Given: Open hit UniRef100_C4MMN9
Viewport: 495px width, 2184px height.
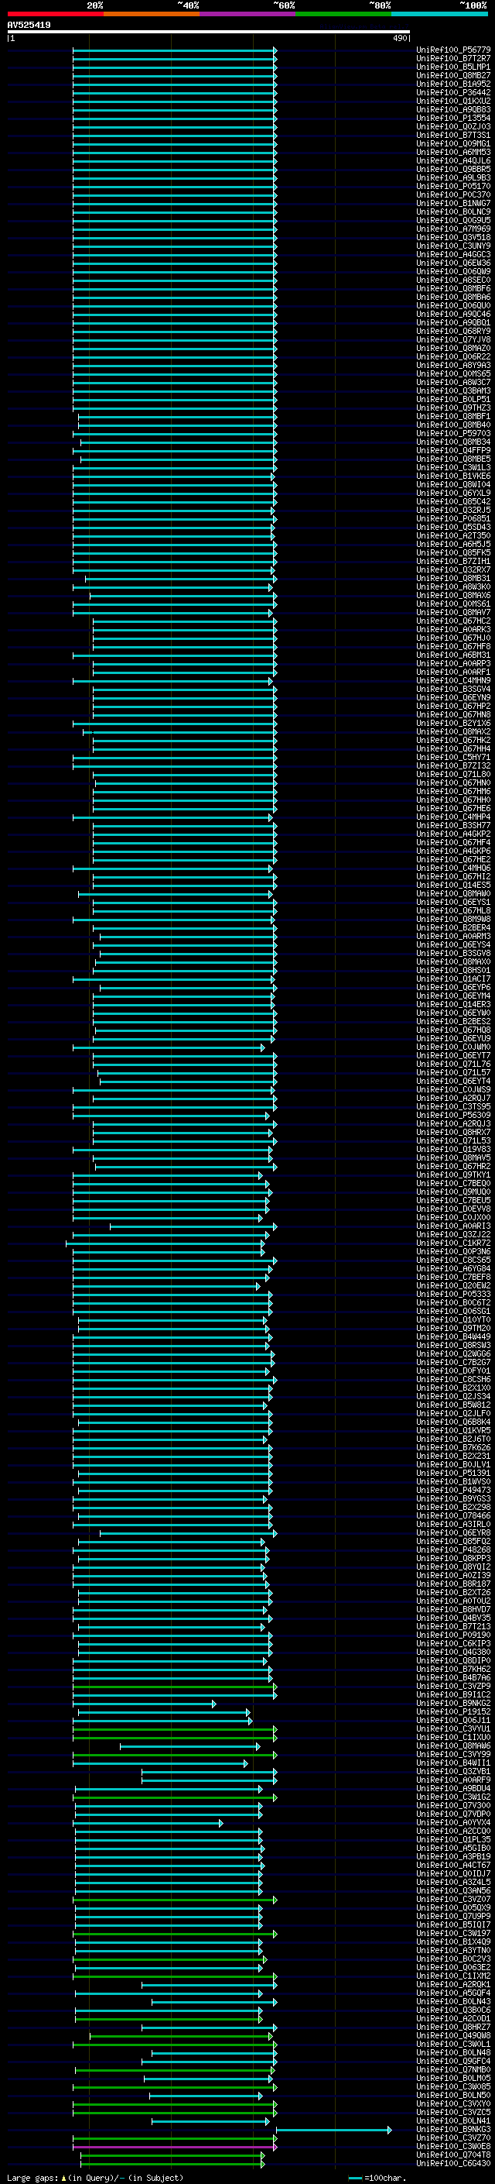Looking at the screenshot, I should pos(453,681).
